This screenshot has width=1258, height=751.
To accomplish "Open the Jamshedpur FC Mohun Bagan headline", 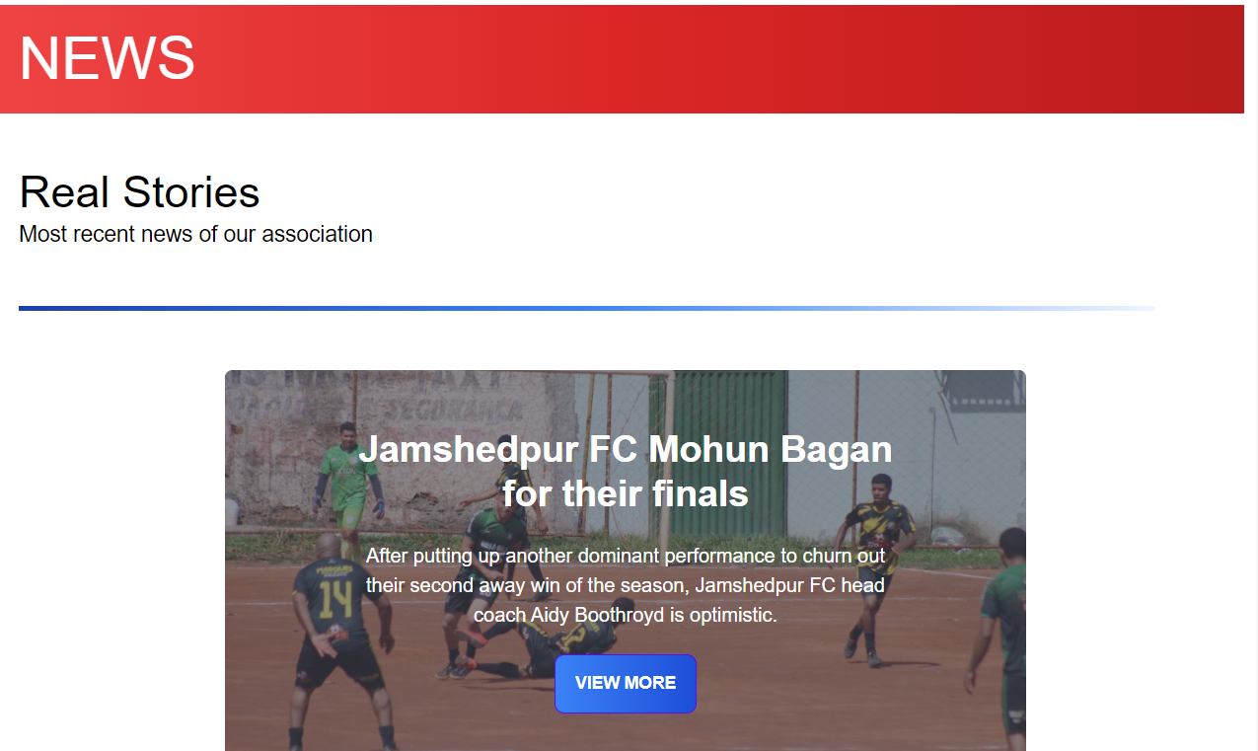I will (626, 471).
